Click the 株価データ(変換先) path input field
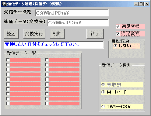Screen dimensions: 151x116 78,23
